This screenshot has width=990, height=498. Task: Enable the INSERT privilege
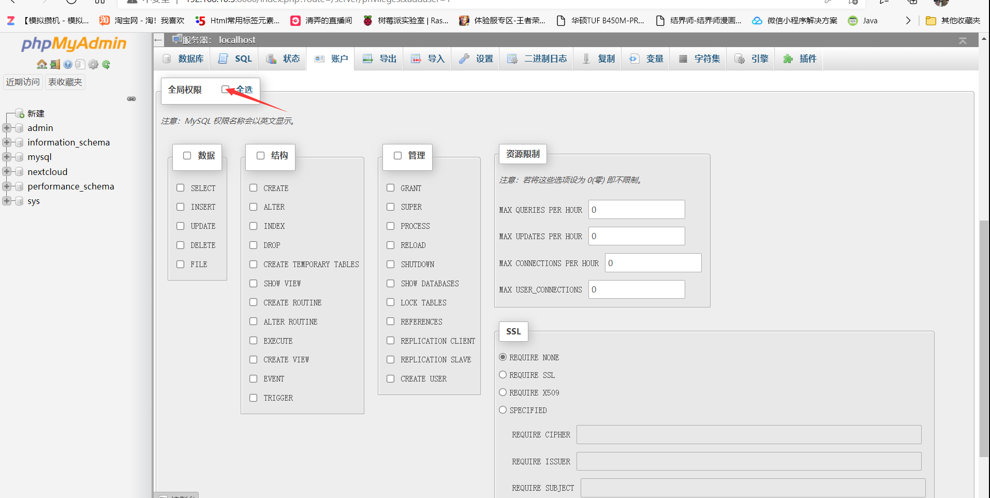pyautogui.click(x=180, y=207)
